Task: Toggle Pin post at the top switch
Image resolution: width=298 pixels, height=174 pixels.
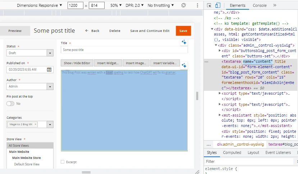Action: [x=10, y=103]
